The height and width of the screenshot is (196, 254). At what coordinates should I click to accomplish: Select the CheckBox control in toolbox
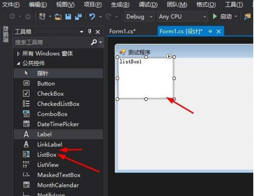pos(58,94)
